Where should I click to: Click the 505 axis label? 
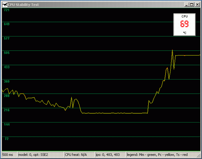6,53
